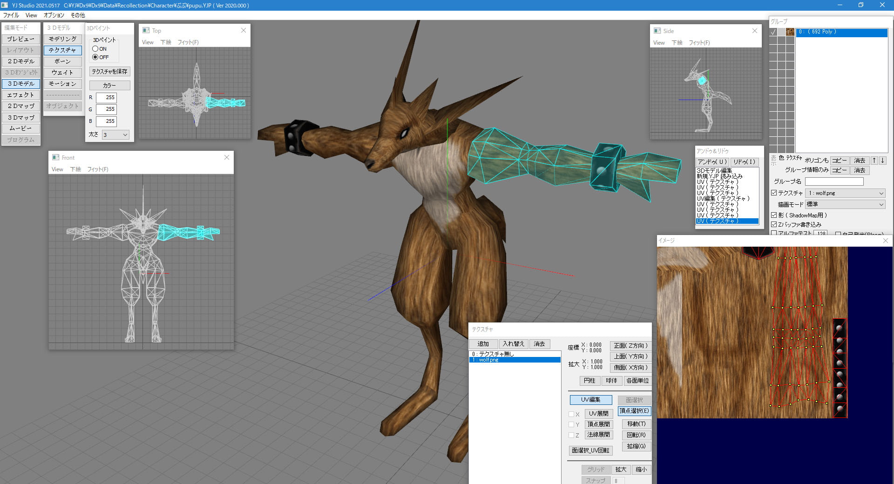The image size is (894, 484).
Task: Click the group 0 visibility checkmark cell
Action: [x=773, y=32]
